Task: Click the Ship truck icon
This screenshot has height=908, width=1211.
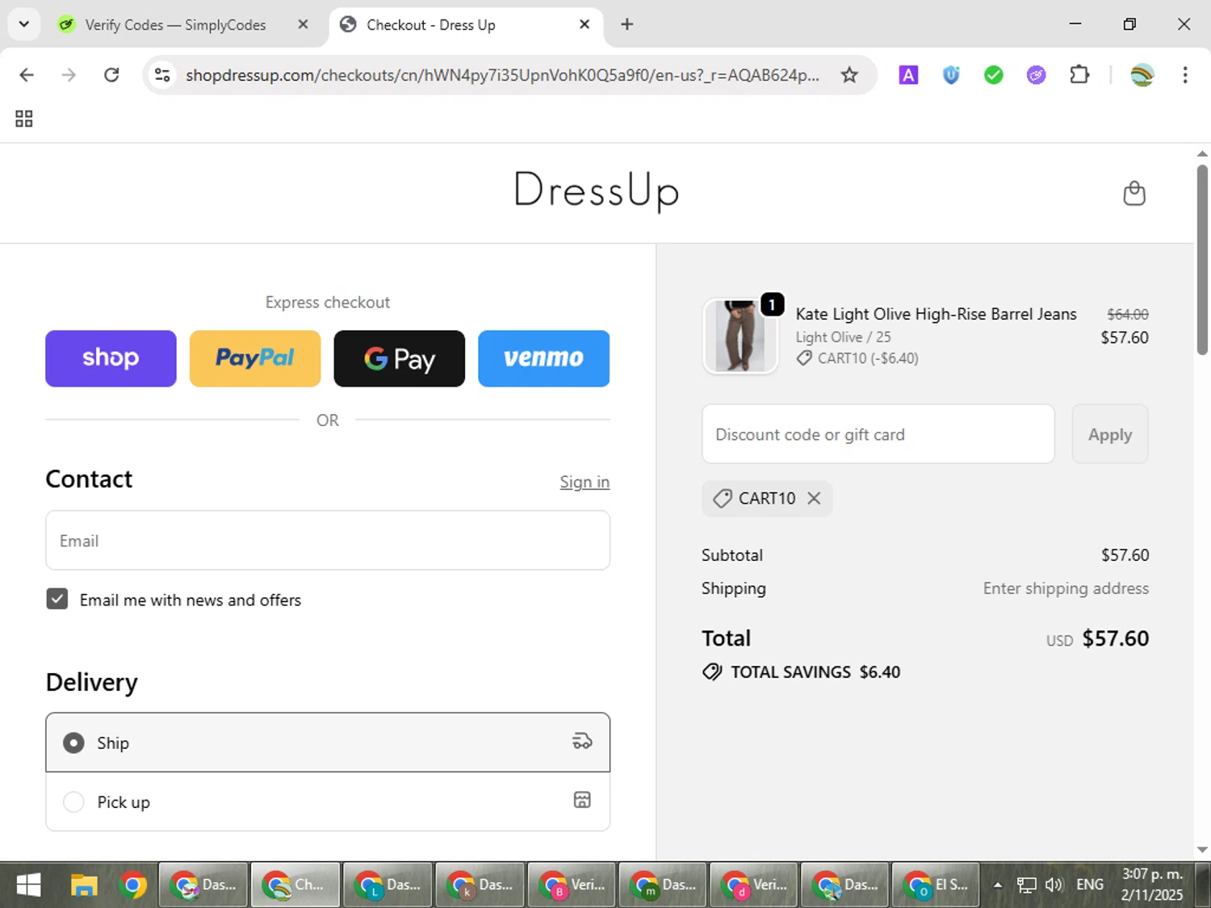Action: click(x=582, y=741)
